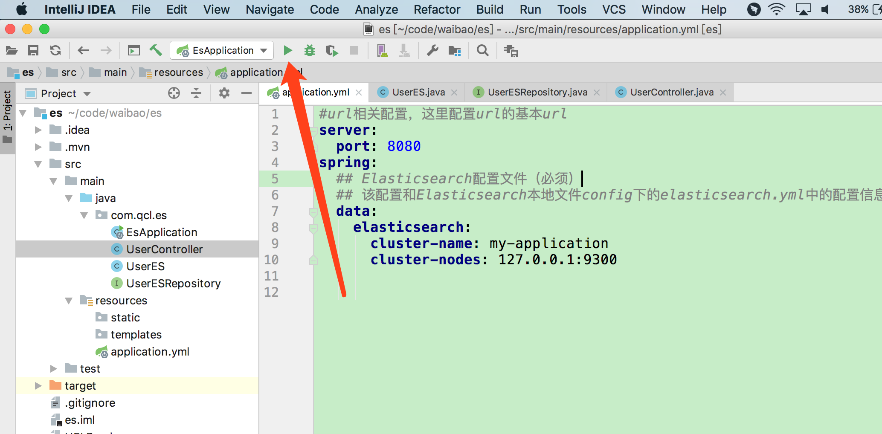
Task: Start debugging with the green bug icon
Action: point(310,51)
